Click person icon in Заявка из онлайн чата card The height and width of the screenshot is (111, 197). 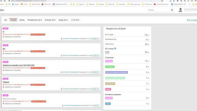(x=61, y=72)
